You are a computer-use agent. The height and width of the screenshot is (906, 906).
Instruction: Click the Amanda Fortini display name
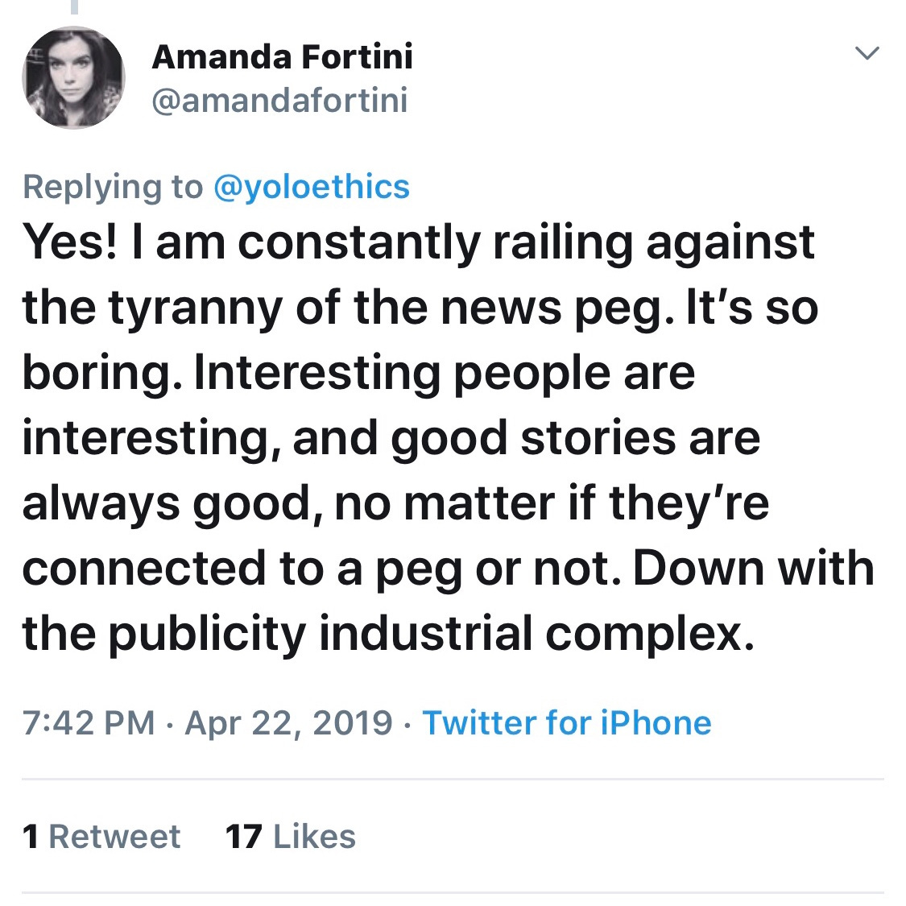click(282, 56)
